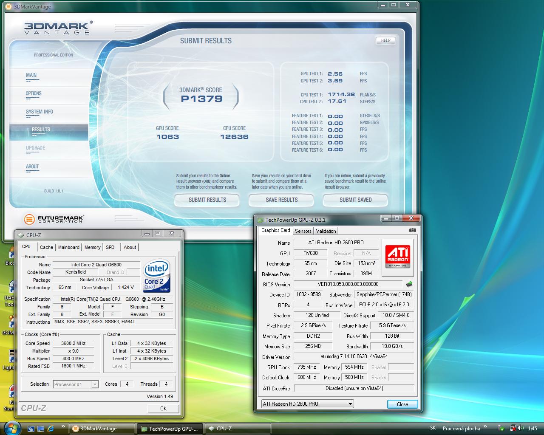Launch Internet Explorer from quick launch
The image size is (544, 435).
tap(51, 429)
